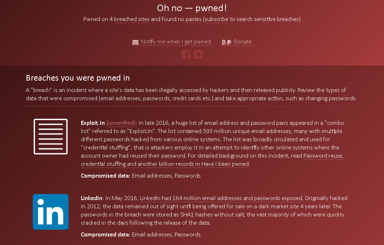
Task: Open LinkedIn via its blue logo icon
Action: pyautogui.click(x=50, y=211)
